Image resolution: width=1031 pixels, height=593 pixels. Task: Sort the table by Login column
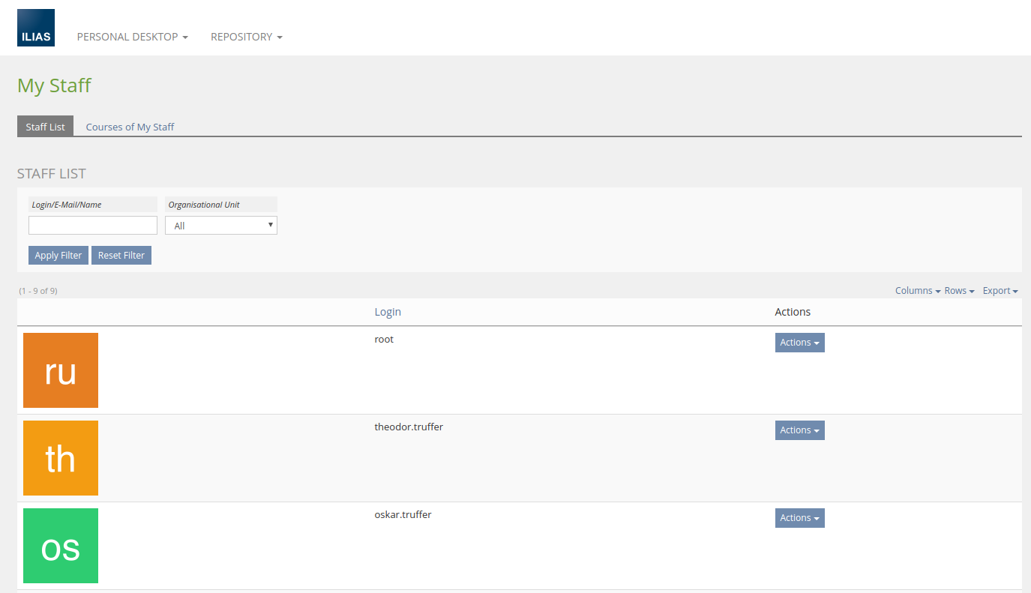point(388,312)
